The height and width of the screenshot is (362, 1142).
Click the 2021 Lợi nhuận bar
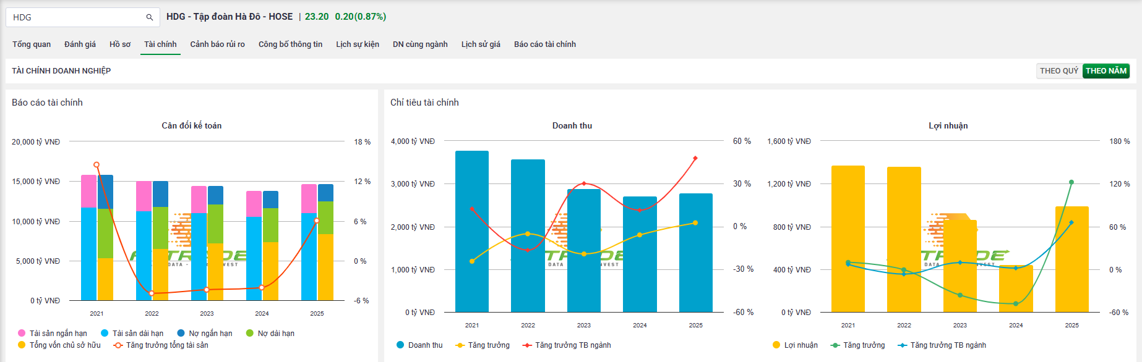pos(848,239)
